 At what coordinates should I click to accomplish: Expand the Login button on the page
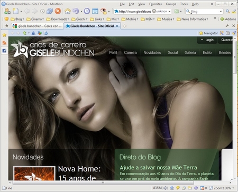click(207, 40)
